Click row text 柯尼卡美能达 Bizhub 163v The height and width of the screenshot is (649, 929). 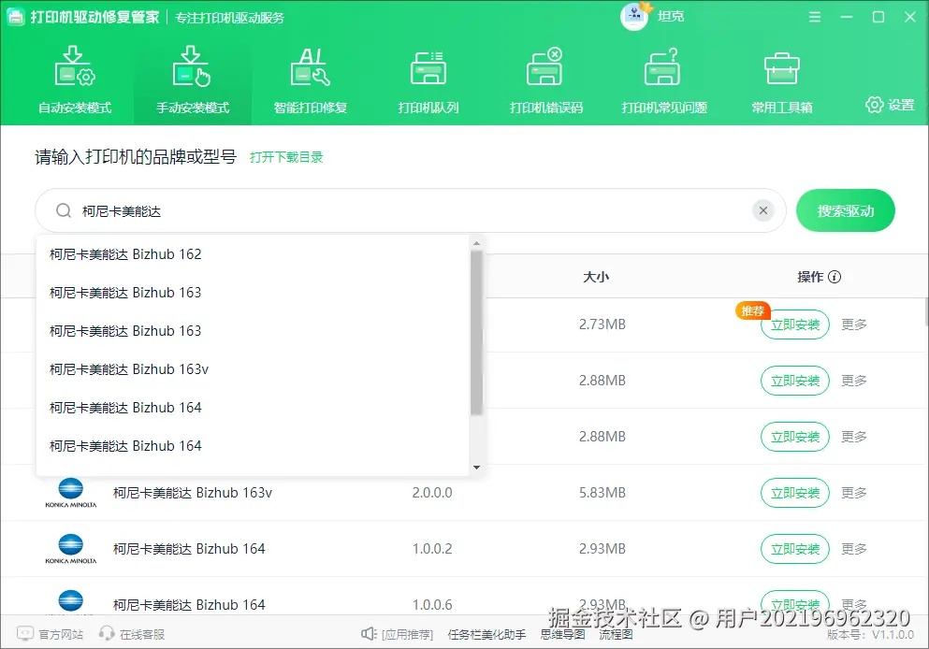coord(193,493)
